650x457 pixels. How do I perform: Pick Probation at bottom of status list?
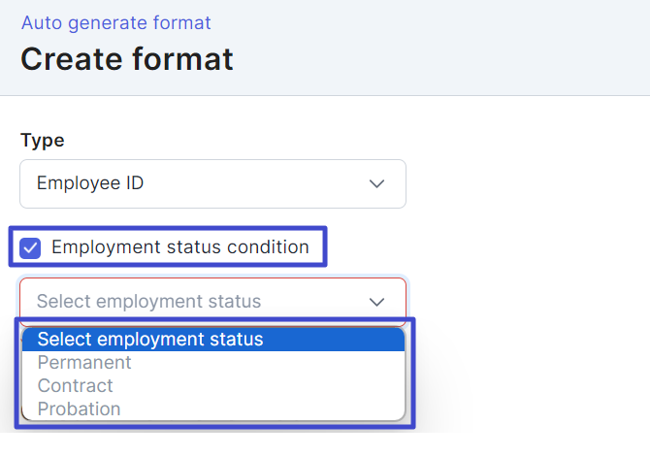tap(80, 408)
